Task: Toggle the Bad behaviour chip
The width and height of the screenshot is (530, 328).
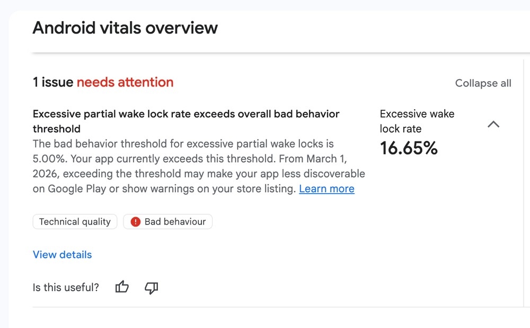Action: coord(167,222)
